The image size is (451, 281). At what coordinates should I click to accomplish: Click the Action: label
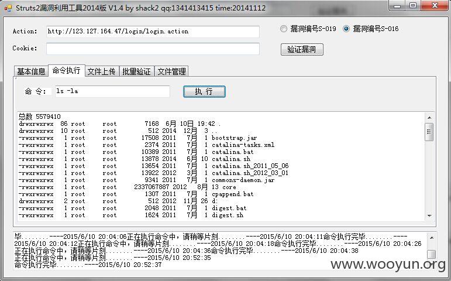(25, 32)
